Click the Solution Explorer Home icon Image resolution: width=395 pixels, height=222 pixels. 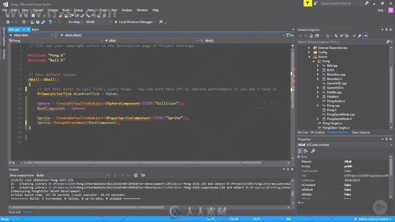click(x=311, y=36)
